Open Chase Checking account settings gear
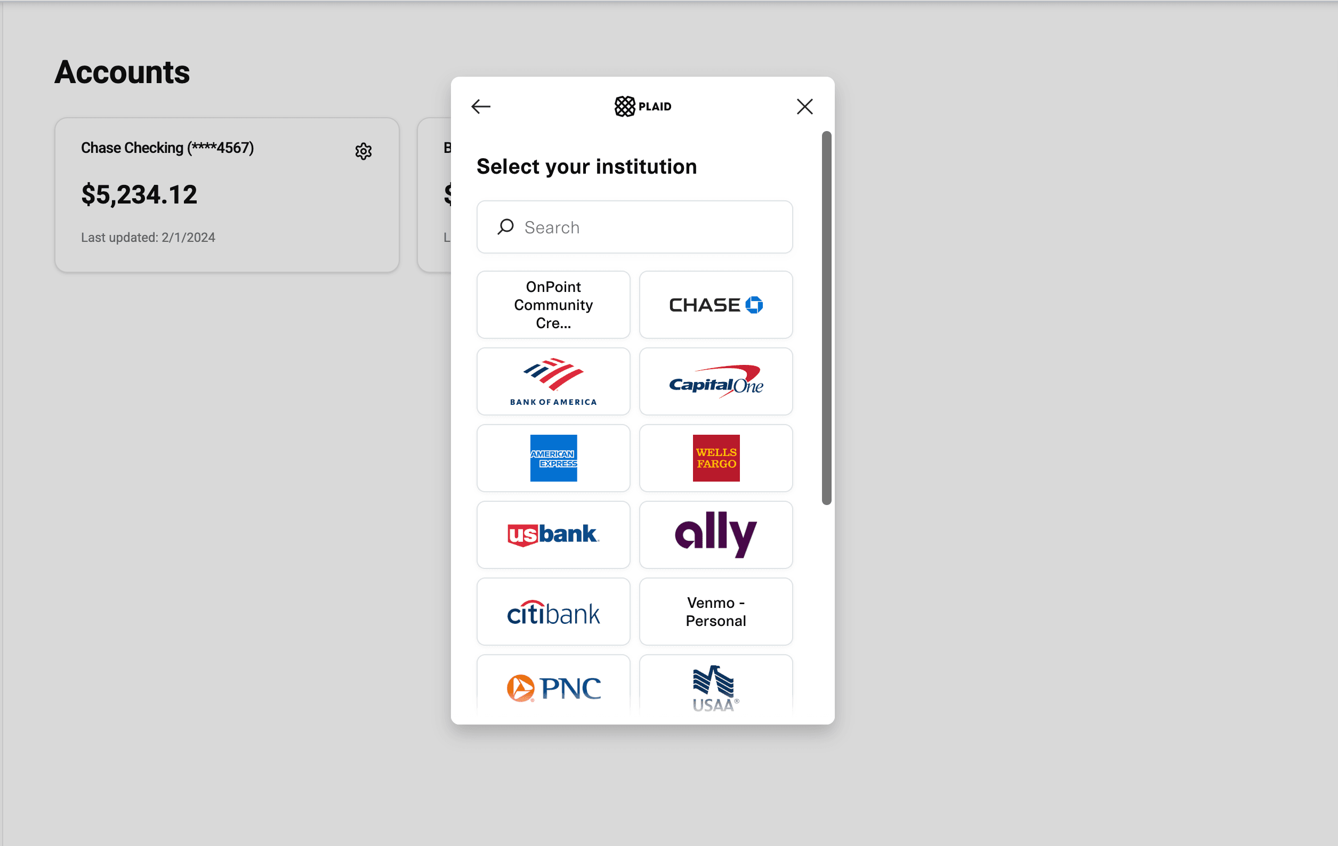 click(x=363, y=151)
